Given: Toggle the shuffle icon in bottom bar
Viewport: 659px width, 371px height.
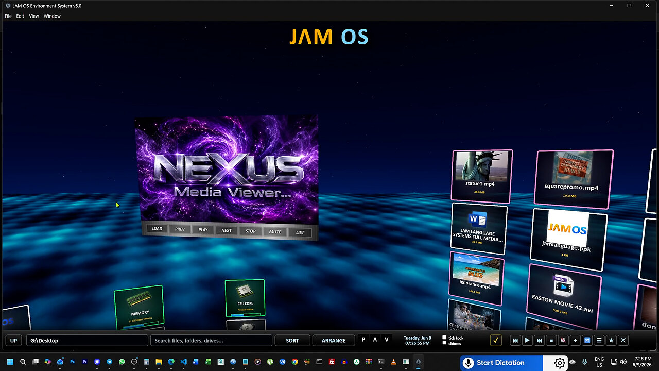Looking at the screenshot, I should tap(587, 341).
